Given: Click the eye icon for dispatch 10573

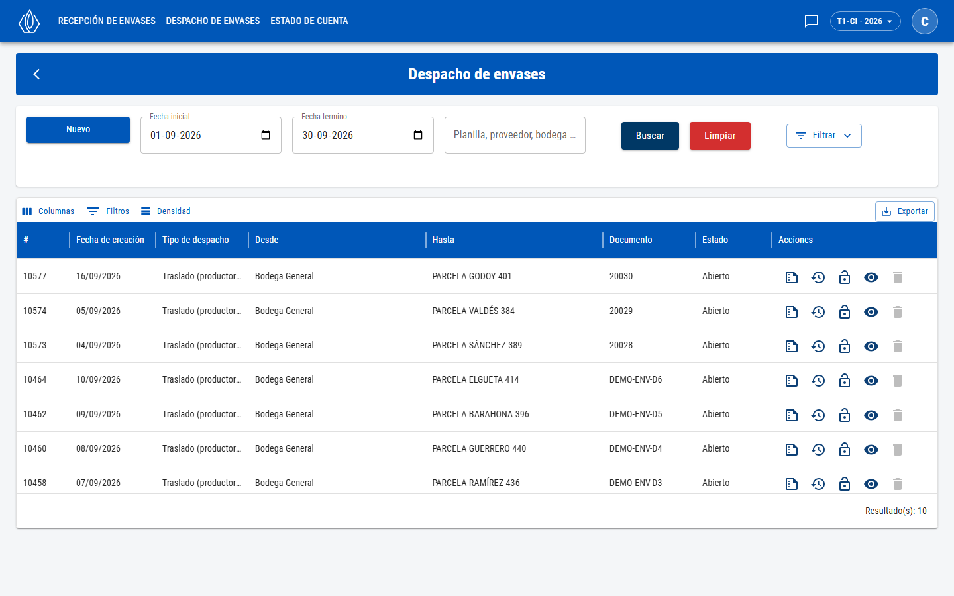Looking at the screenshot, I should click(871, 346).
